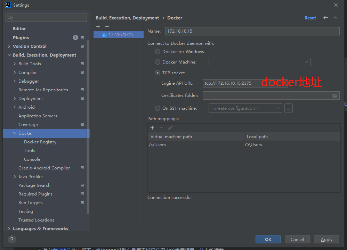347x250 pixels.
Task: Reset changes on Docker page
Action: pos(310,18)
